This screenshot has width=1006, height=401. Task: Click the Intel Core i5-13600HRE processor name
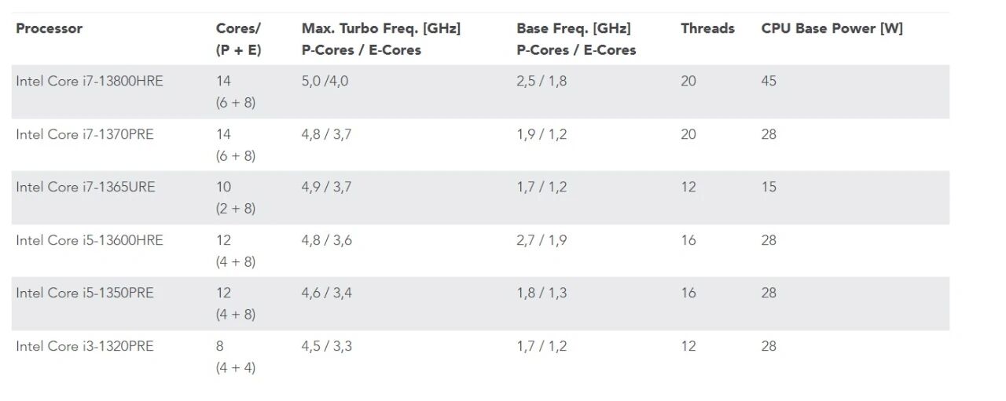tap(90, 240)
